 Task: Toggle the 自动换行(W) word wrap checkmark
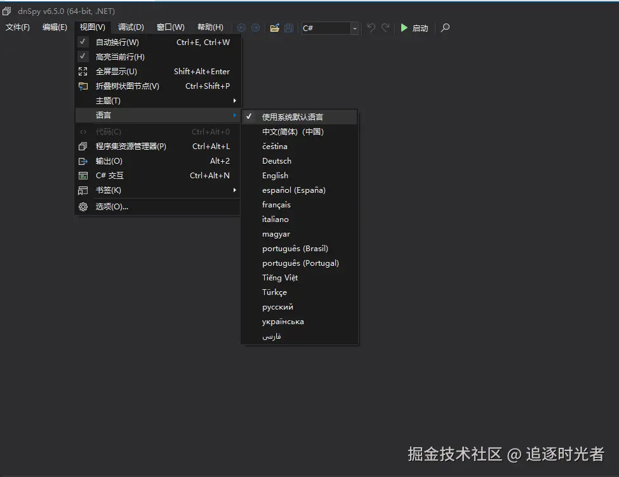[x=83, y=41]
